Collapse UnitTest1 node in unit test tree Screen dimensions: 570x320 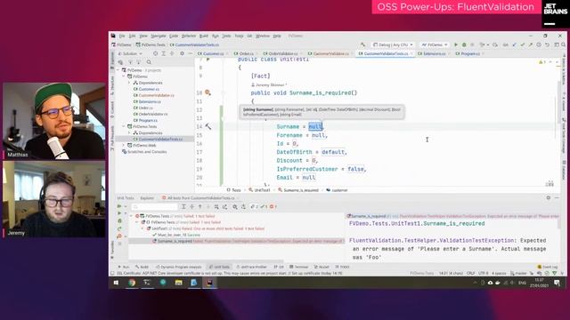(142, 228)
